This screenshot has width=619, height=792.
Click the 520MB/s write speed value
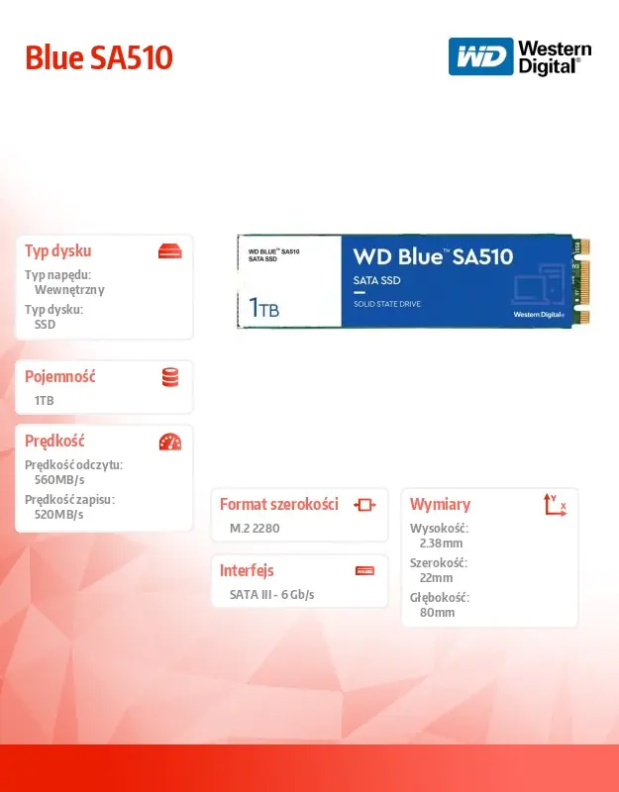coord(59,515)
